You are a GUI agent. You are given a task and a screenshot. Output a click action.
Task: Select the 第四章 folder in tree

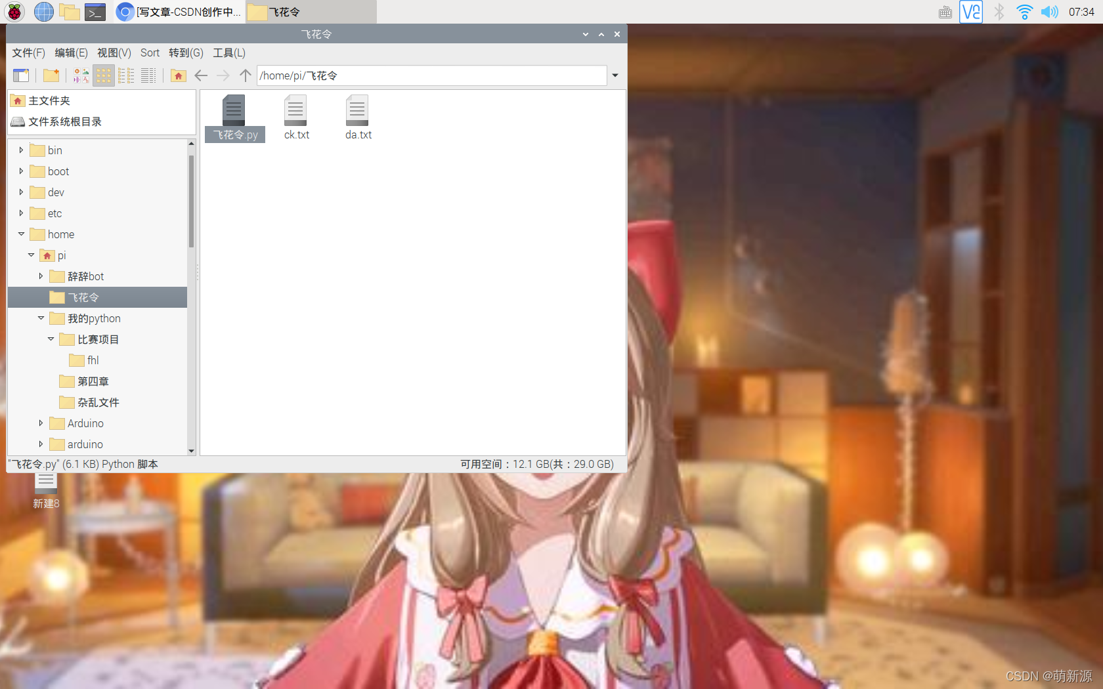pos(84,381)
